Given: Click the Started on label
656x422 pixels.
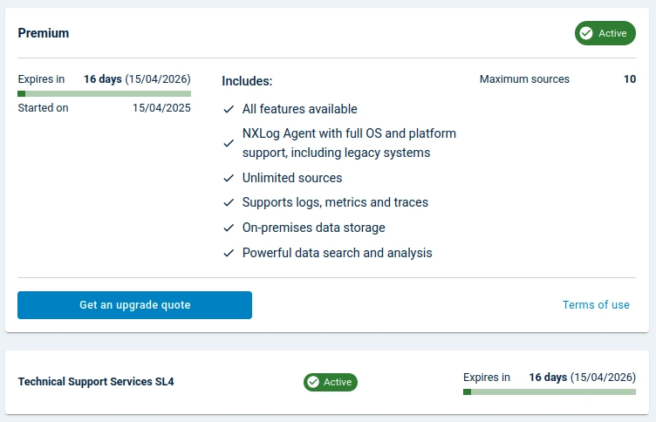Looking at the screenshot, I should pyautogui.click(x=43, y=108).
